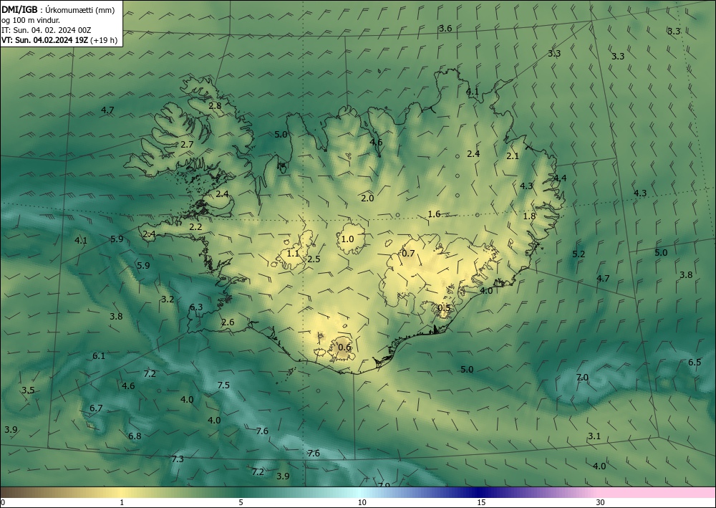Click the glacier value '1.1'
716x508 pixels.
pos(293,254)
